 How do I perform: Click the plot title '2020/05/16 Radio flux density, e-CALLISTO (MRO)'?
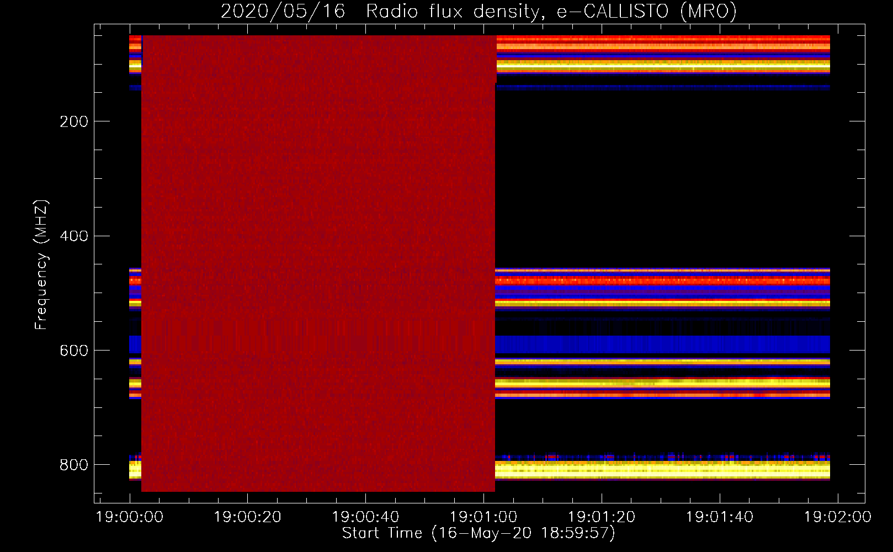click(479, 11)
